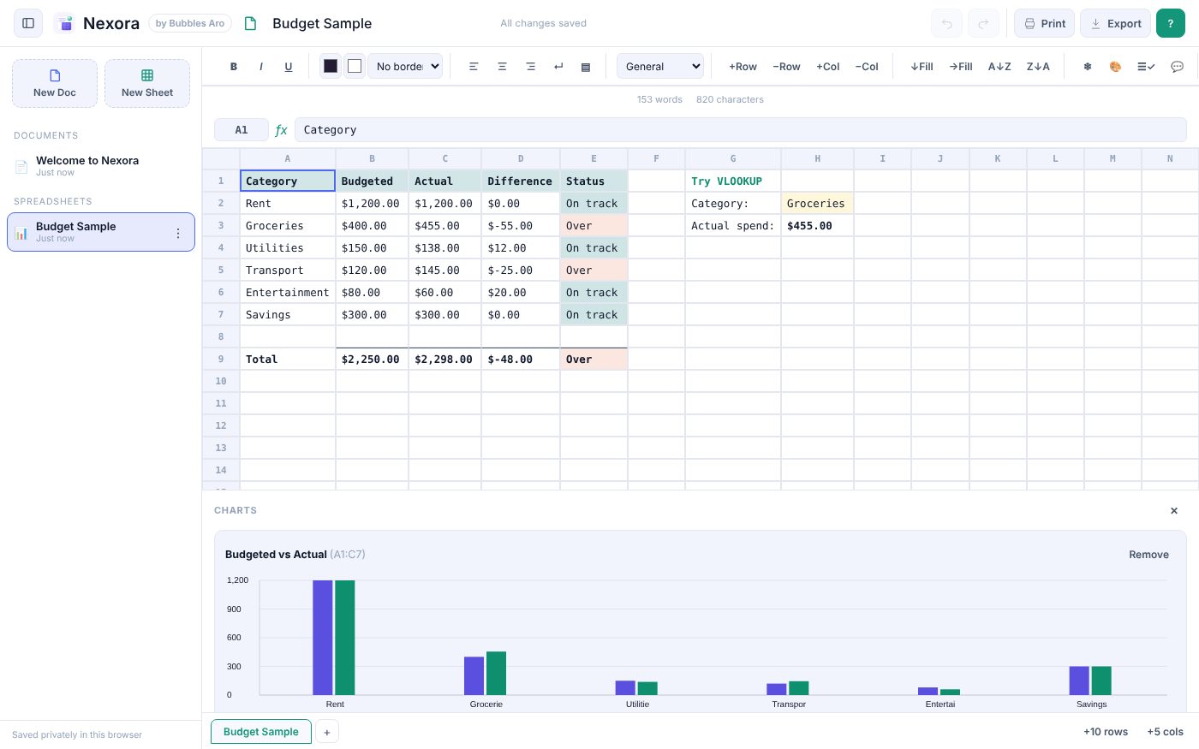
Task: Remove a column with −Col
Action: (867, 66)
